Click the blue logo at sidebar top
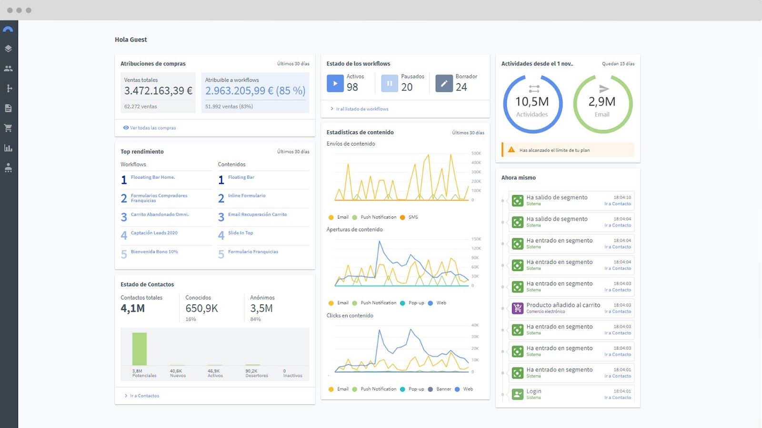This screenshot has height=428, width=762. (8, 29)
